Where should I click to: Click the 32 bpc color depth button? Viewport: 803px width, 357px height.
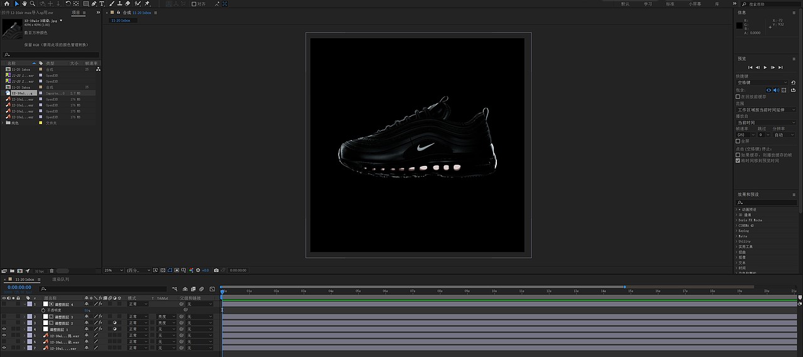40,271
